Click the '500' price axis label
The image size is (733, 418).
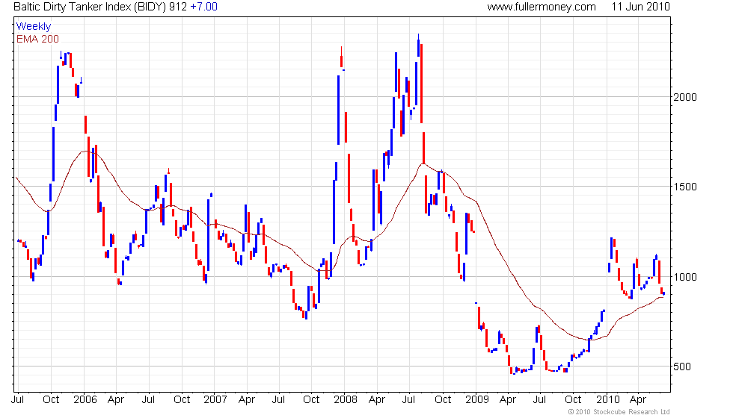tap(682, 366)
